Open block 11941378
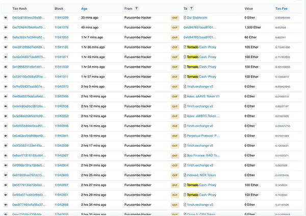The image size is (306, 216). 62,28
